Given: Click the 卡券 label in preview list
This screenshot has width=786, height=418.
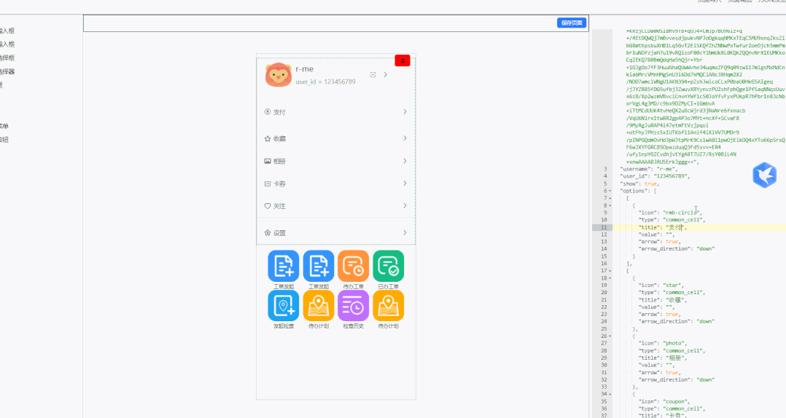Looking at the screenshot, I should click(x=279, y=184).
